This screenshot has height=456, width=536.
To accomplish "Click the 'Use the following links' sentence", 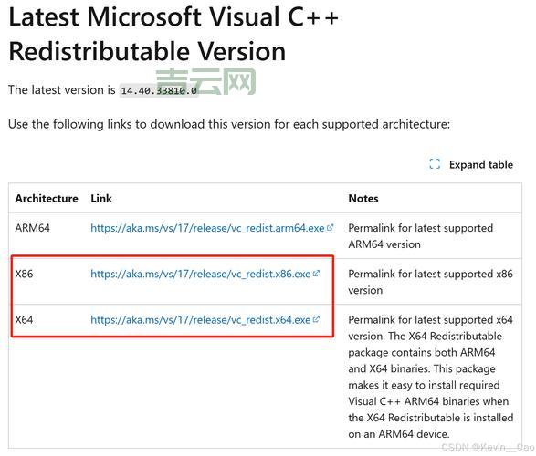I will coord(229,124).
